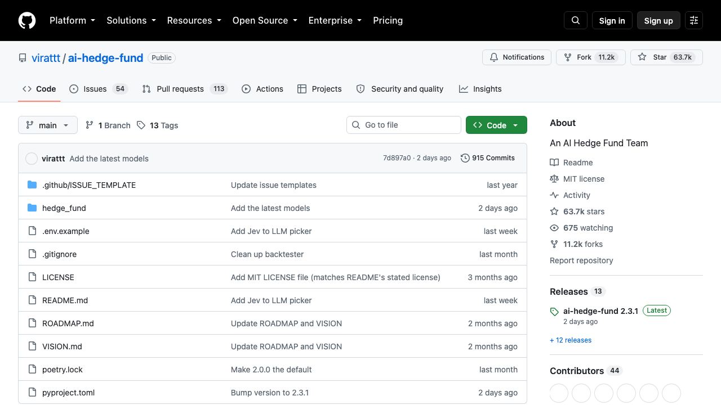Click the repository icon before virattt

(23, 58)
